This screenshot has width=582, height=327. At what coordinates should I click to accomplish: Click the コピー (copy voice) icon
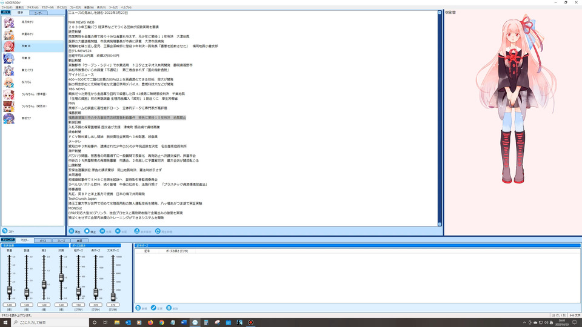tap(5, 231)
